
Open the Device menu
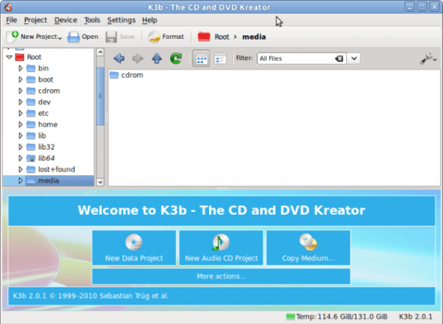point(65,20)
